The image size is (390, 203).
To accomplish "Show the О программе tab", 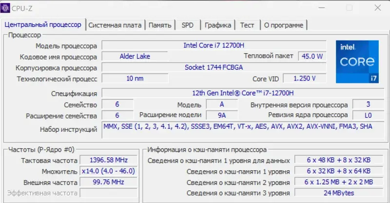I will pyautogui.click(x=284, y=25).
